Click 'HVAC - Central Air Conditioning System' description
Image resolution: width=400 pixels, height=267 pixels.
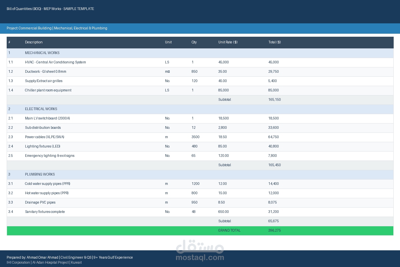55,62
